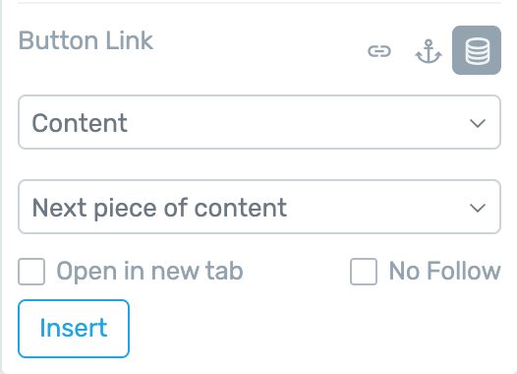Click the Button Link label

86,40
